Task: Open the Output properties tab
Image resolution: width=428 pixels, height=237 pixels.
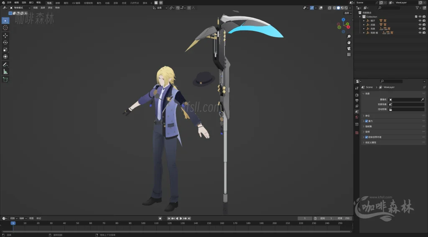Action: click(x=357, y=100)
